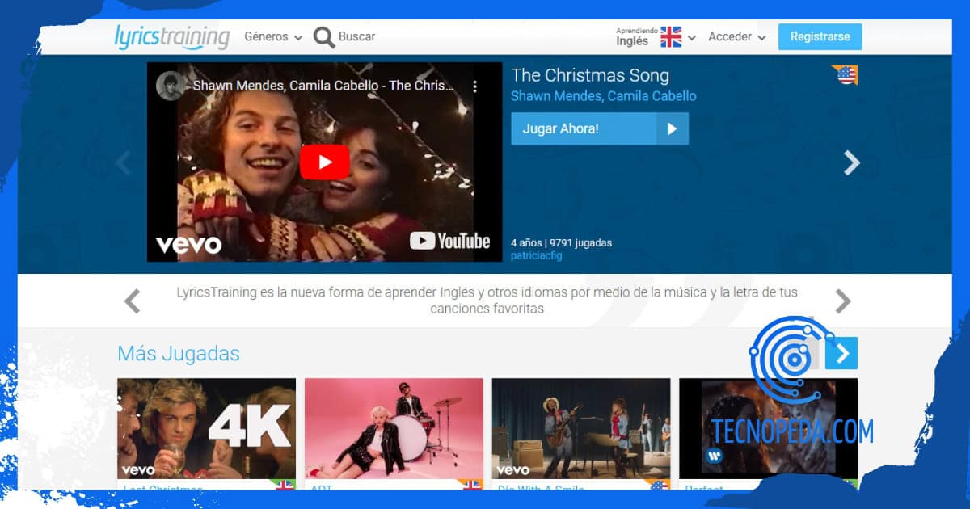The height and width of the screenshot is (509, 970).
Task: Click the LyricsTraining logo
Action: [x=172, y=37]
